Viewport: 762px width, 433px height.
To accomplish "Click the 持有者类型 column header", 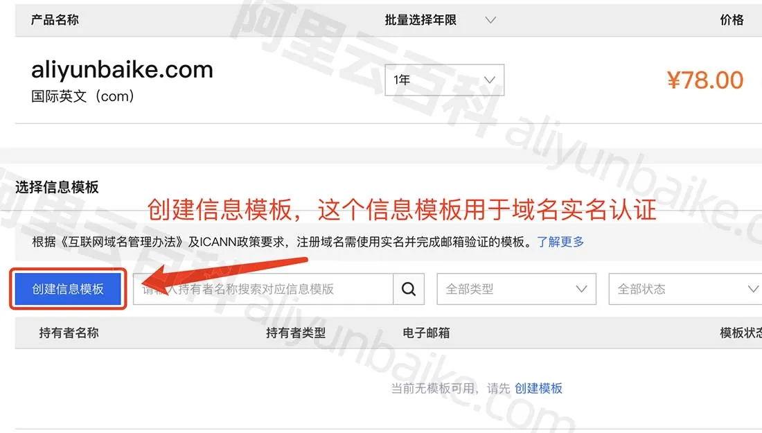I will 296,333.
